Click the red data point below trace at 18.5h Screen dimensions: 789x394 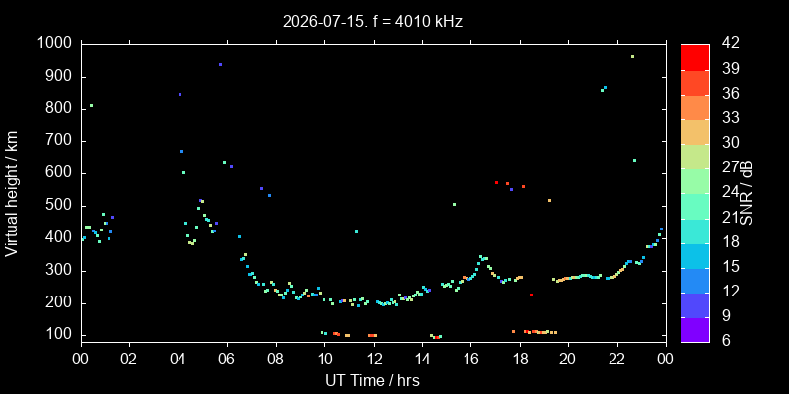click(531, 295)
